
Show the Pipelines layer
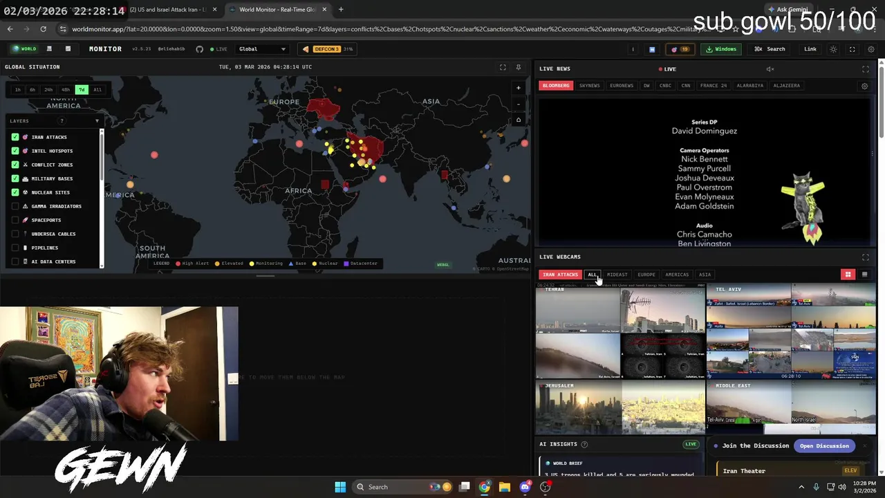coord(15,248)
